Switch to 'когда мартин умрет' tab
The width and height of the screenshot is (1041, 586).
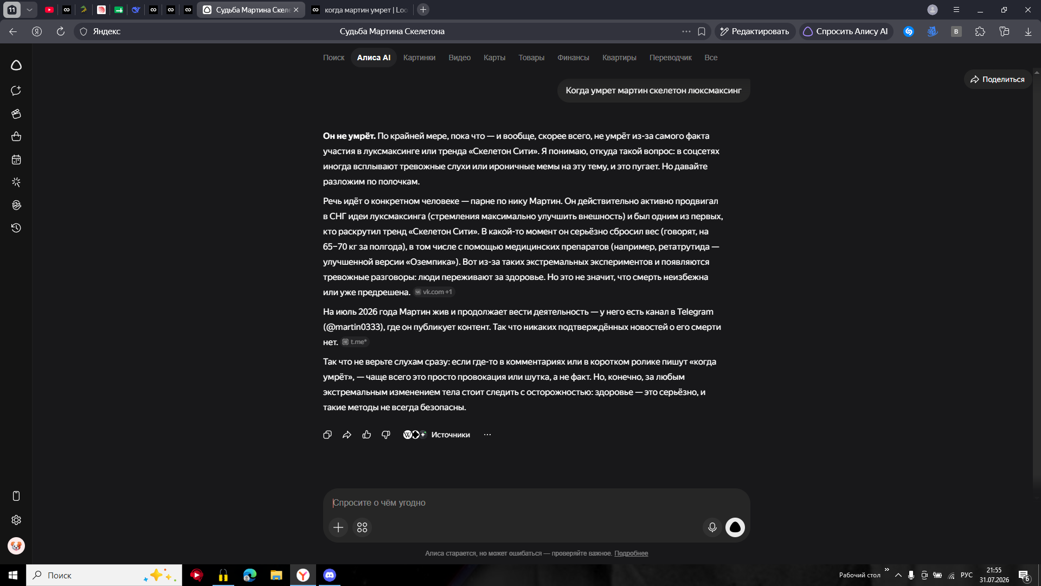359,10
